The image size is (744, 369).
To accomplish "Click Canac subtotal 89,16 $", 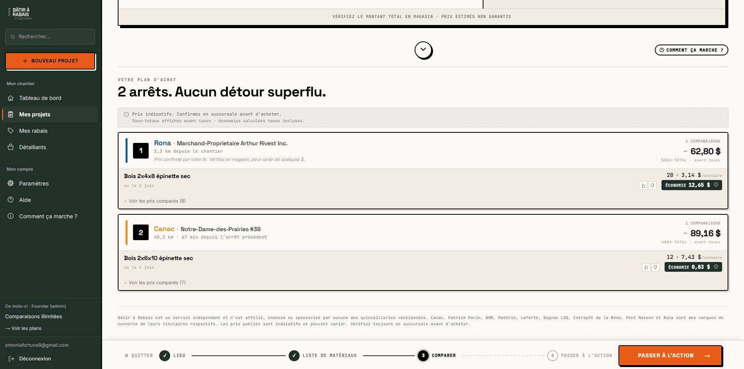I will pyautogui.click(x=705, y=233).
